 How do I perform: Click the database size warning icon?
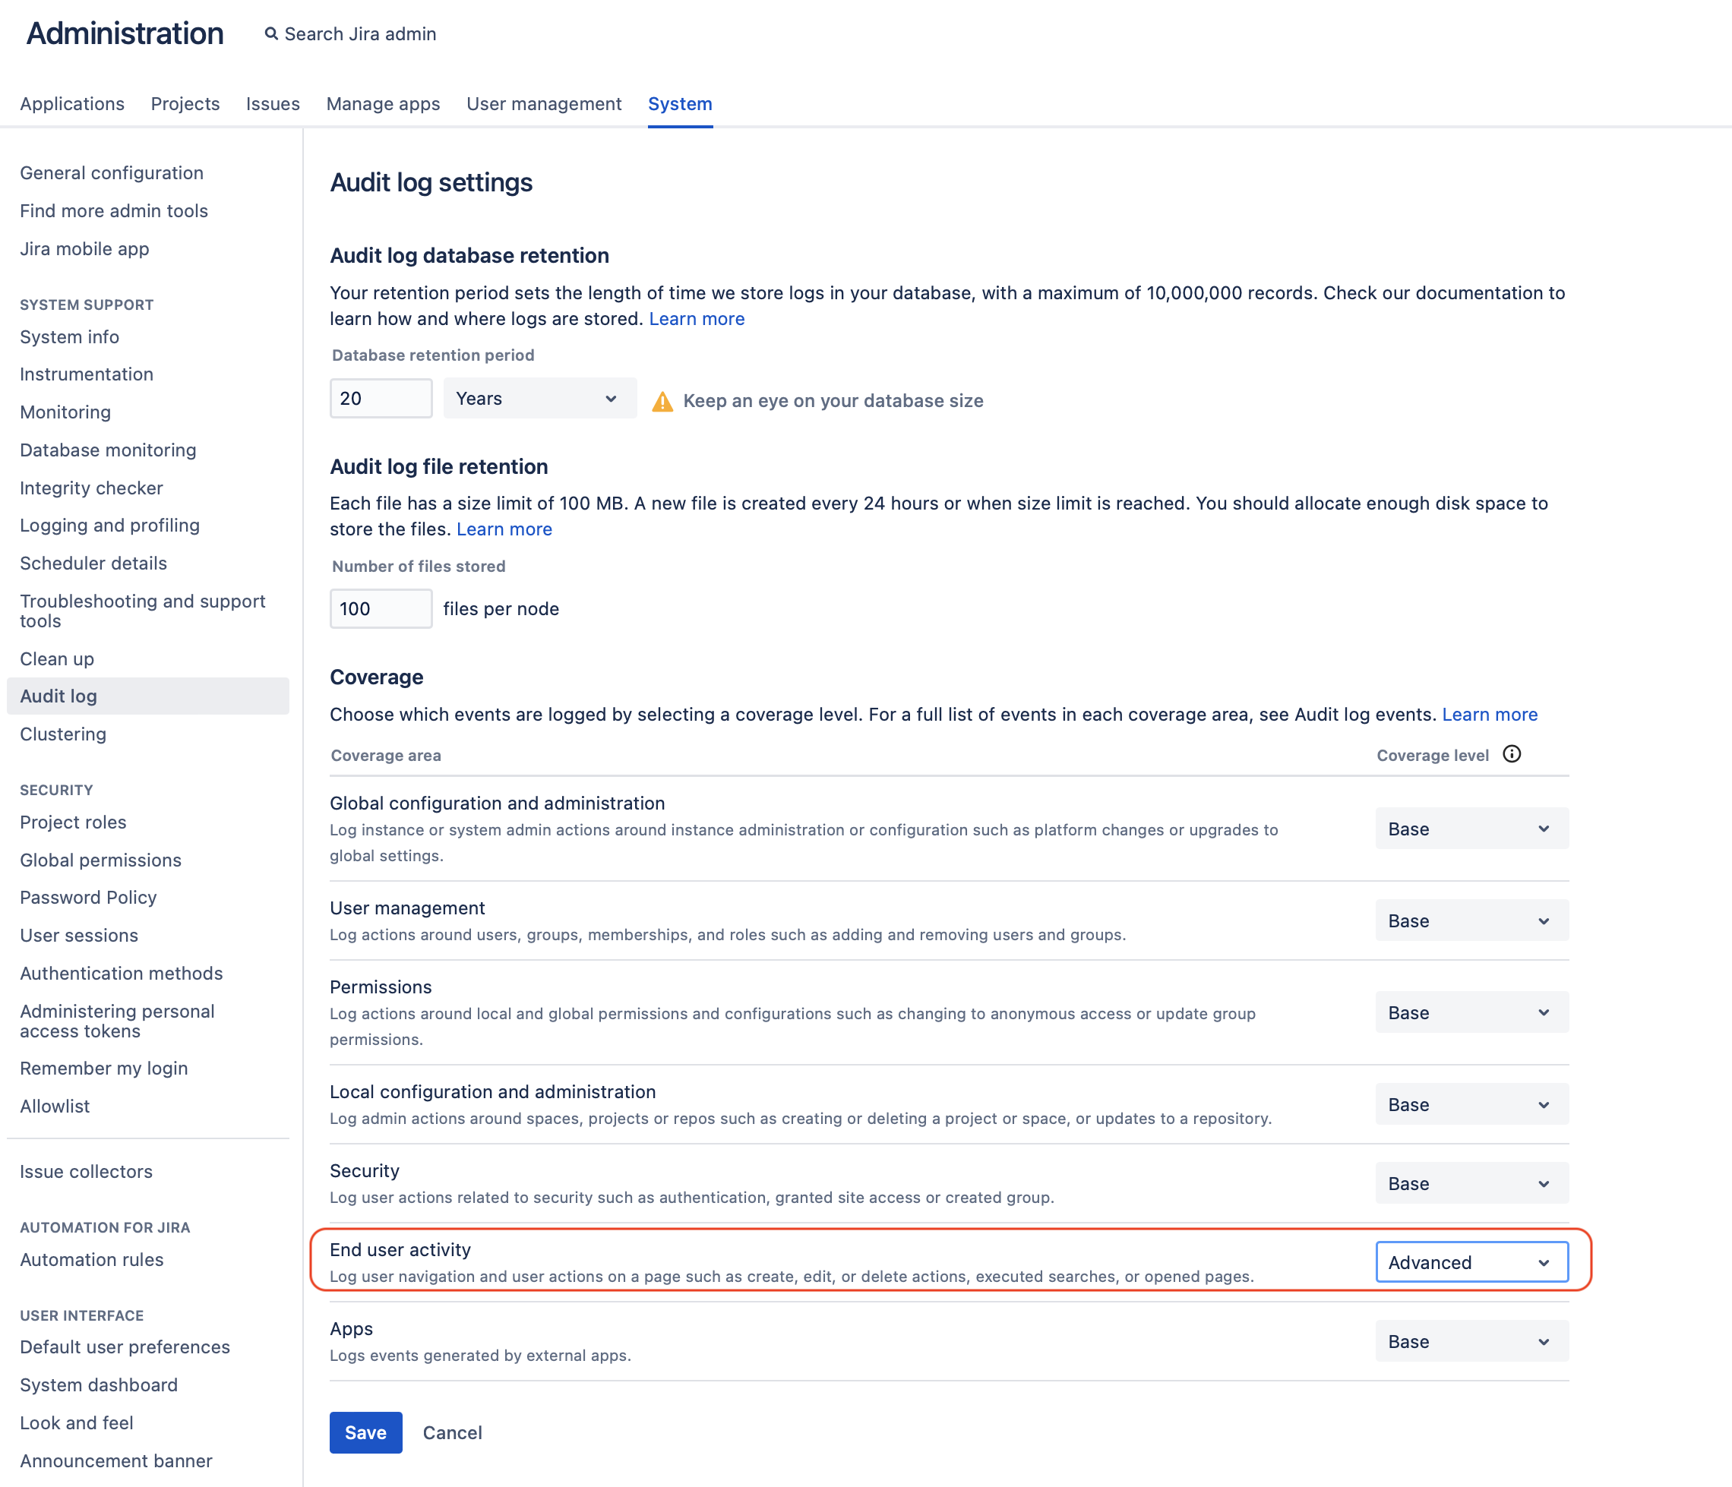(662, 401)
